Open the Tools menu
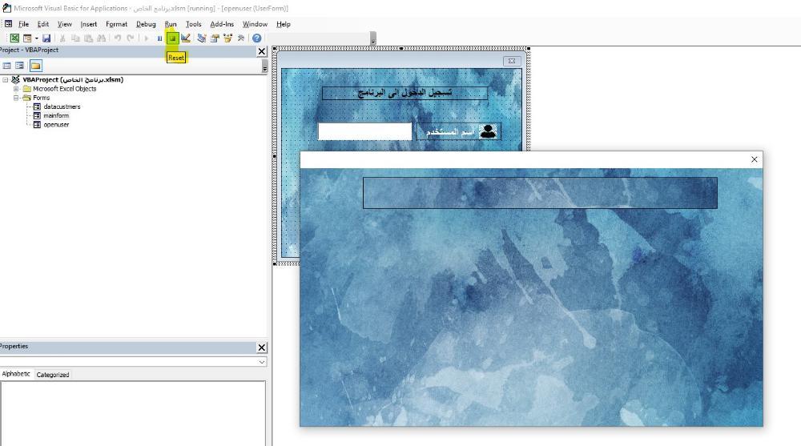Viewport: 801px width, 446px height. pyautogui.click(x=193, y=24)
